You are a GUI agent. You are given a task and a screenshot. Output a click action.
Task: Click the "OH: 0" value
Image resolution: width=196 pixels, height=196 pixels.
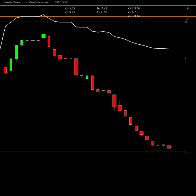[132, 13]
